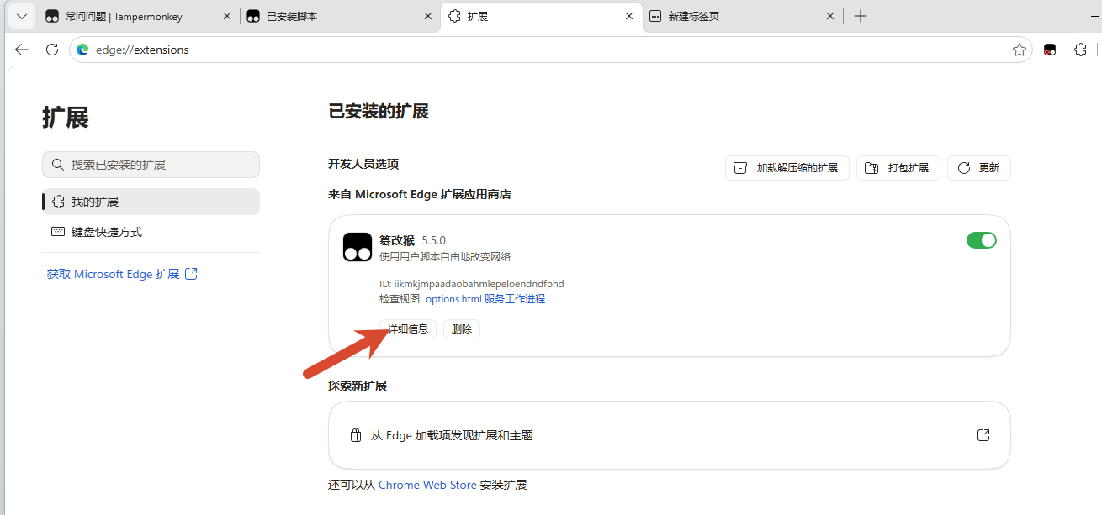1102x515 pixels.
Task: Click the 详细信息 button
Action: [408, 329]
